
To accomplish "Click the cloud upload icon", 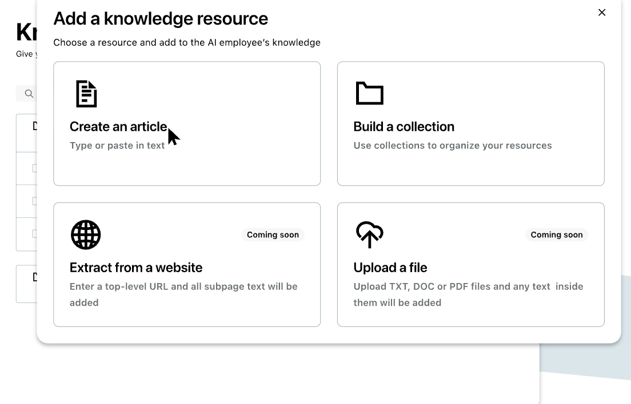I will (369, 235).
